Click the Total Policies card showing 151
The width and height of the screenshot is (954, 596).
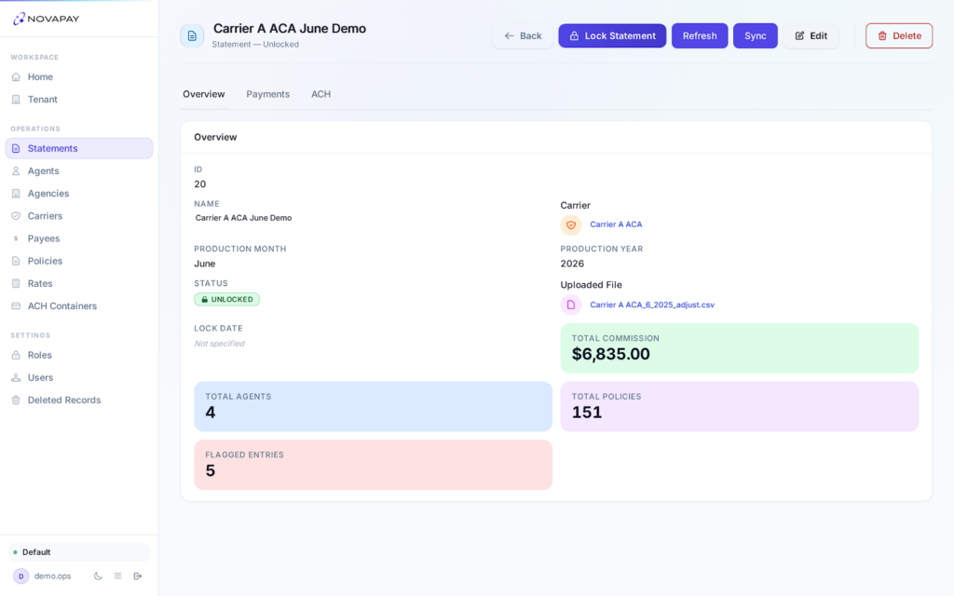pyautogui.click(x=739, y=407)
